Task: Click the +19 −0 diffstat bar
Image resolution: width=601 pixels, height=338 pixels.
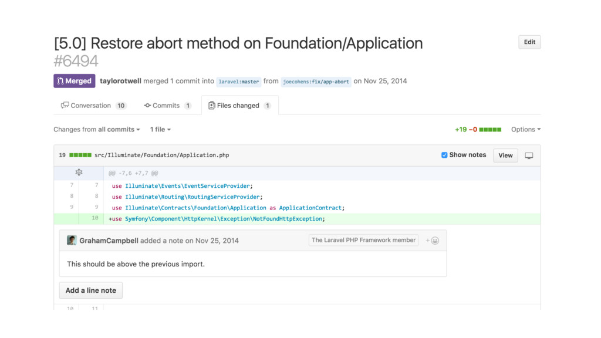Action: click(478, 130)
